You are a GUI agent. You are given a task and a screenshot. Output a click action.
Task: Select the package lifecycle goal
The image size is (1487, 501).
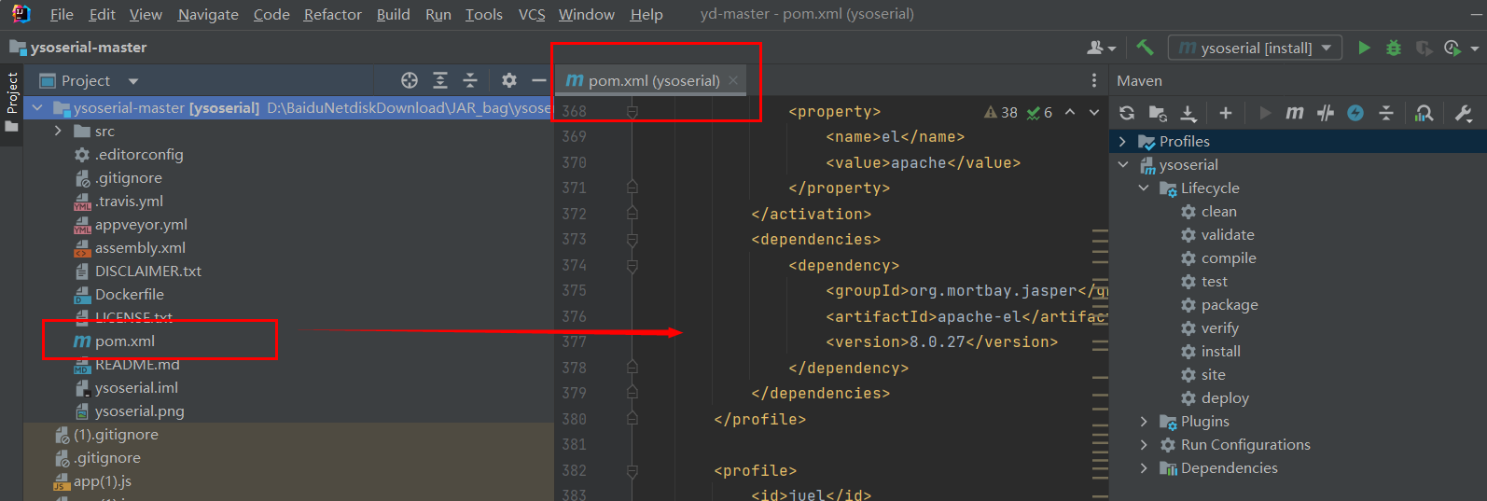[x=1230, y=305]
